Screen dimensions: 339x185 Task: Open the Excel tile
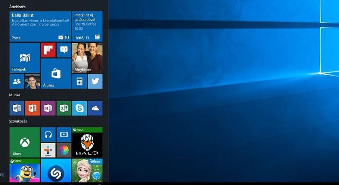click(64, 108)
